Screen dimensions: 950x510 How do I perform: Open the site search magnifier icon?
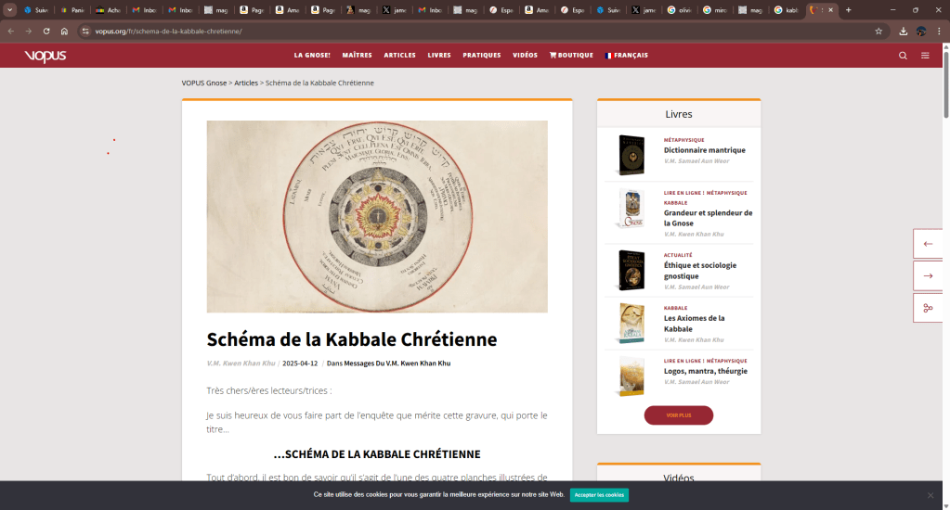pyautogui.click(x=903, y=56)
